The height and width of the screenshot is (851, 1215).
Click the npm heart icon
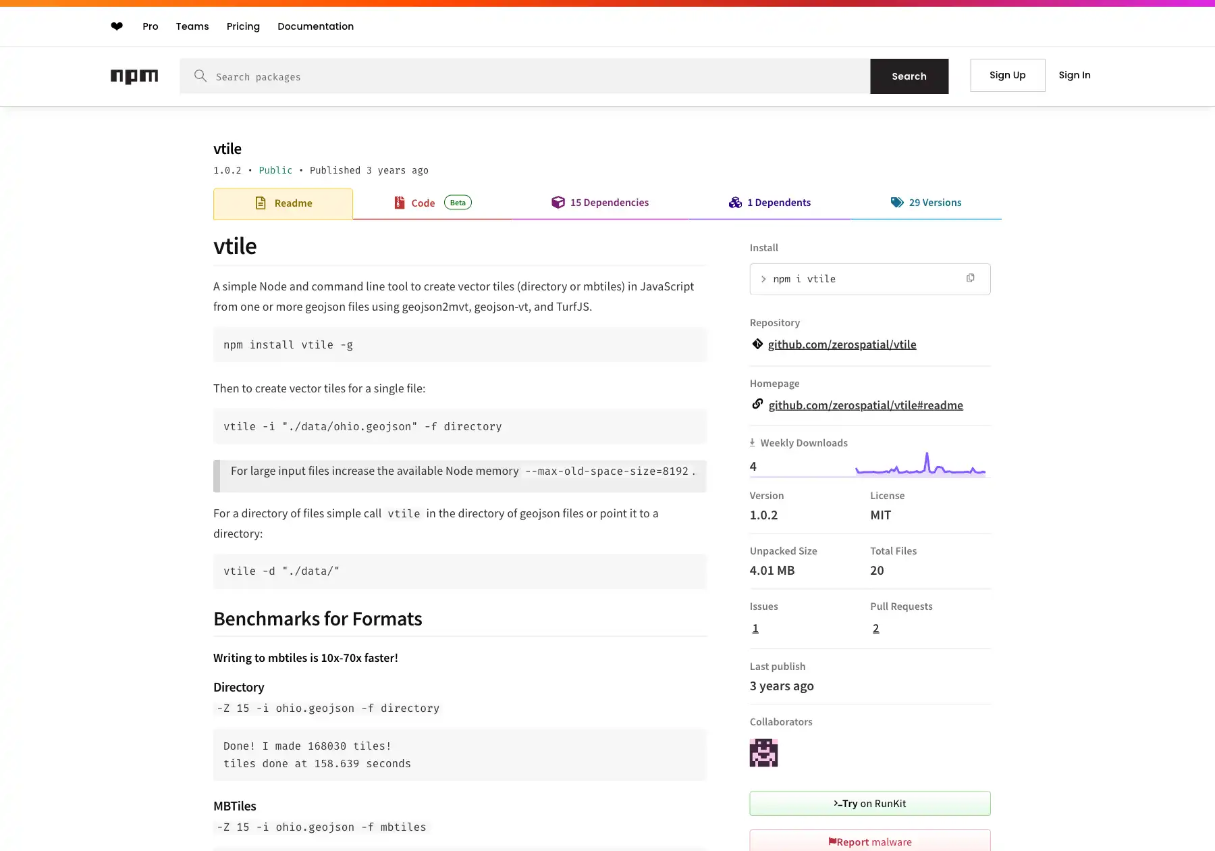pyautogui.click(x=117, y=26)
